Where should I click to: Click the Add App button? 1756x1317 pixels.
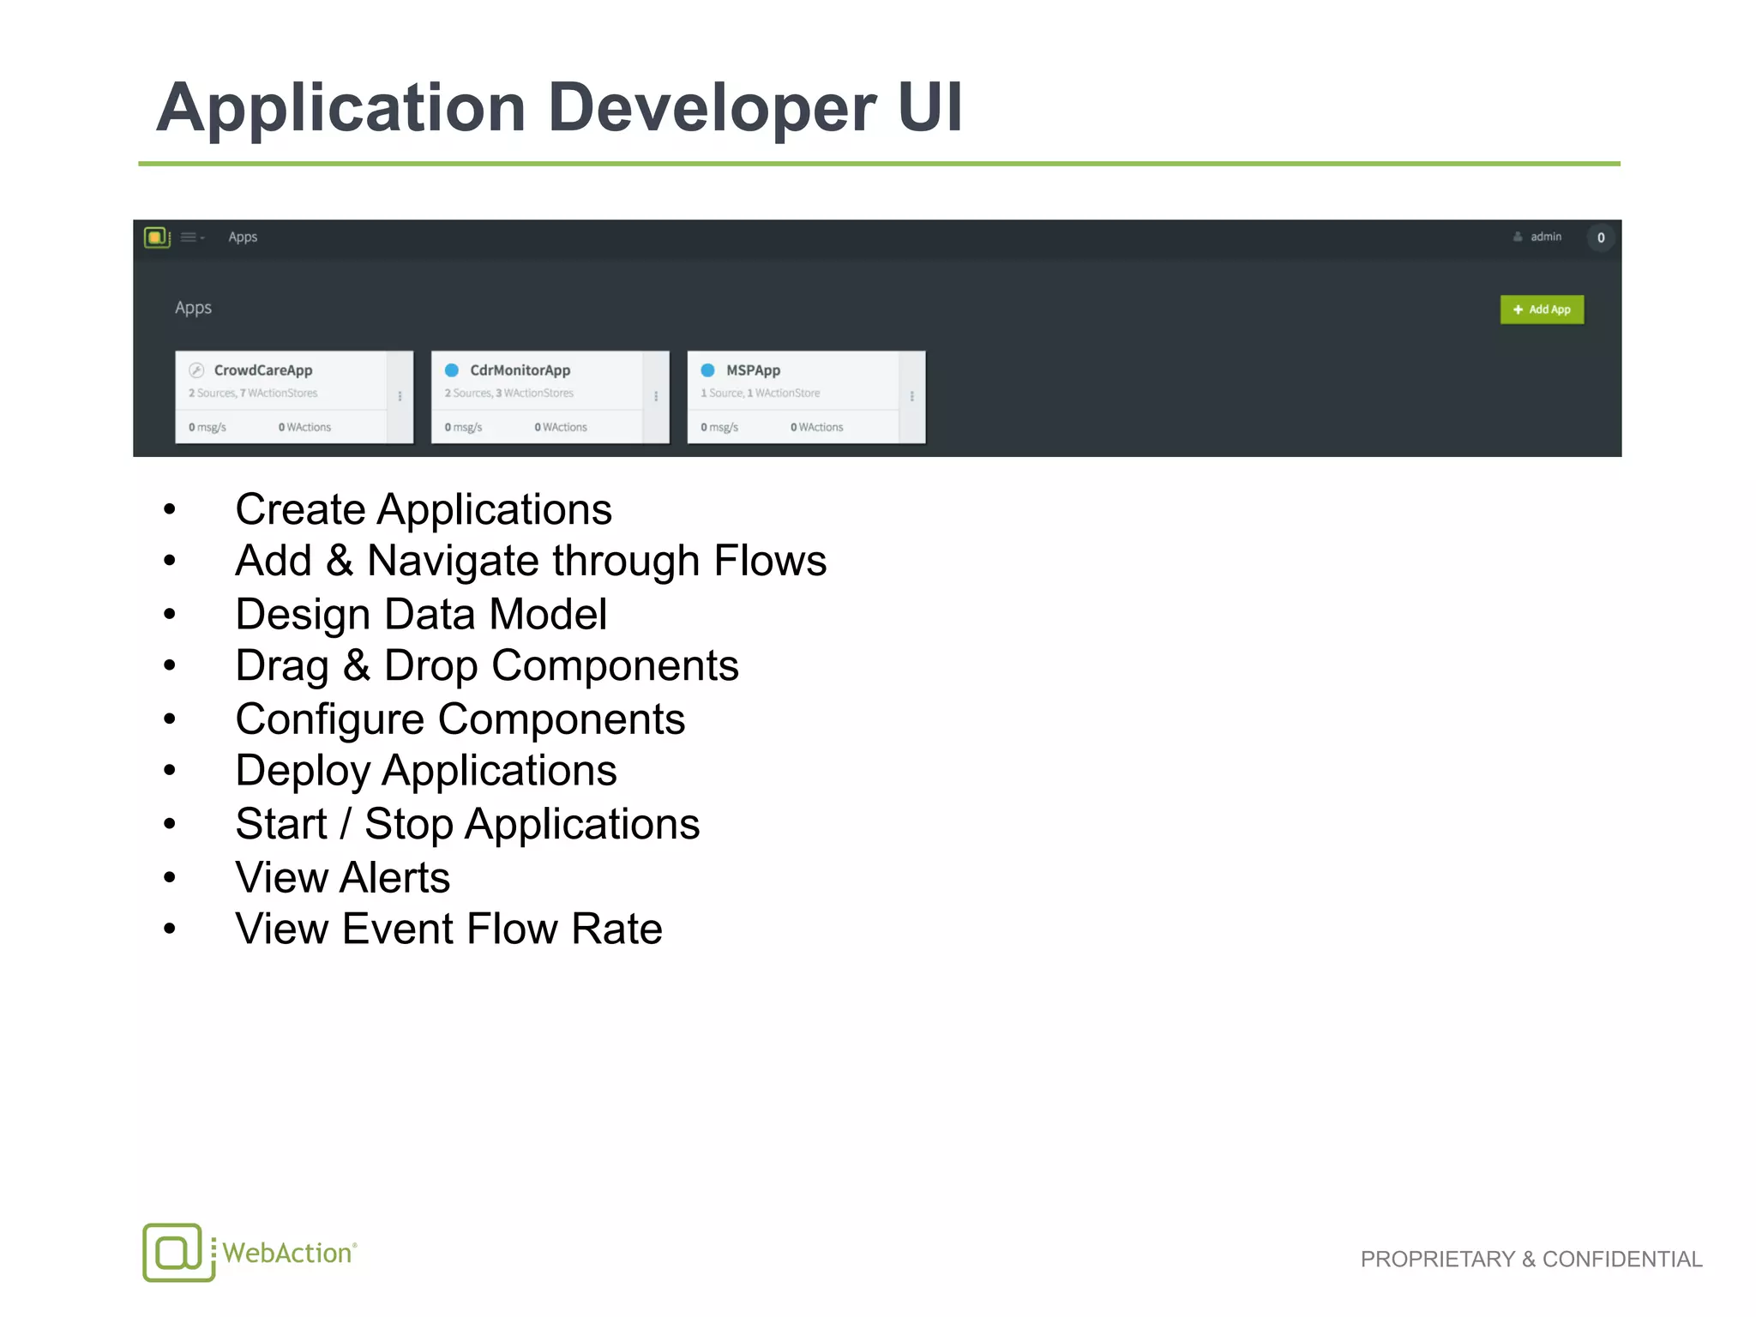pyautogui.click(x=1542, y=310)
